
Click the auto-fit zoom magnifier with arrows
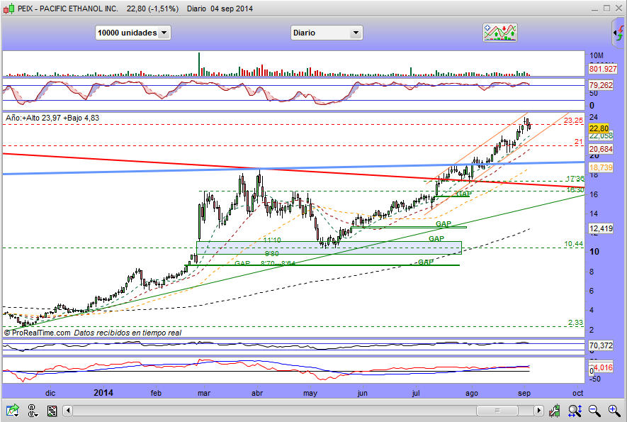575,411
